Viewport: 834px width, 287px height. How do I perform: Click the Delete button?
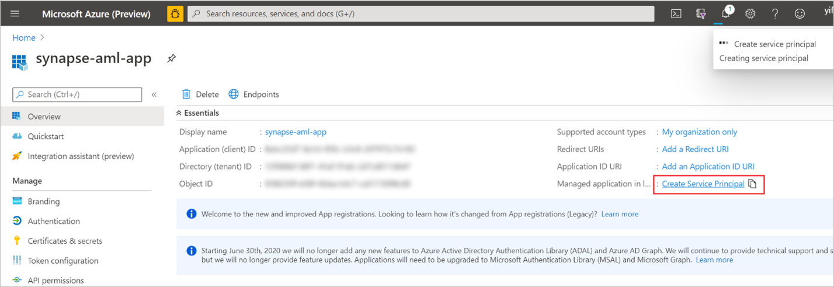[x=200, y=94]
